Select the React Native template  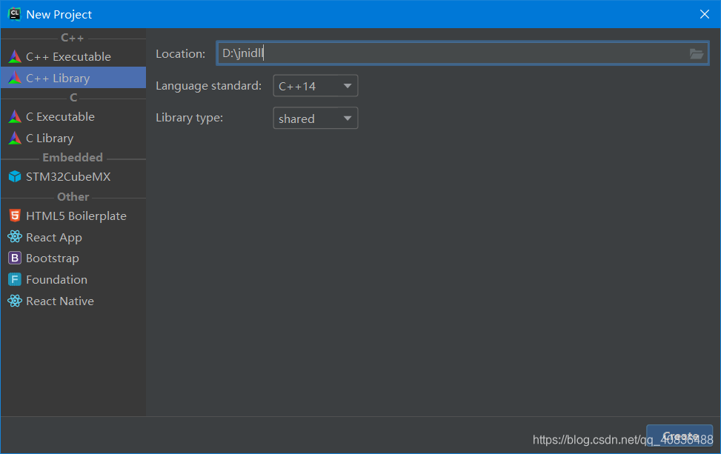point(73,301)
